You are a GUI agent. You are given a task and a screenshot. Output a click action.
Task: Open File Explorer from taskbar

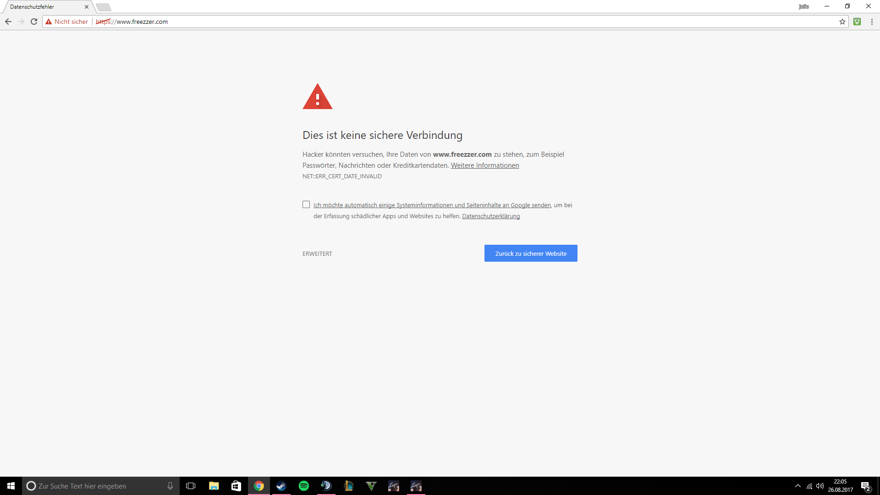pyautogui.click(x=214, y=486)
